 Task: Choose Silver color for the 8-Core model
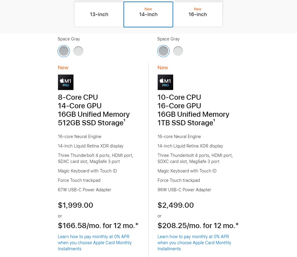[78, 51]
